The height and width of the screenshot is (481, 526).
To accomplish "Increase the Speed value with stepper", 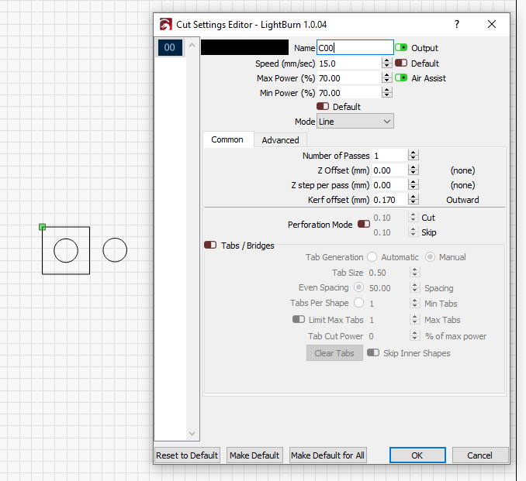I will coord(386,60).
